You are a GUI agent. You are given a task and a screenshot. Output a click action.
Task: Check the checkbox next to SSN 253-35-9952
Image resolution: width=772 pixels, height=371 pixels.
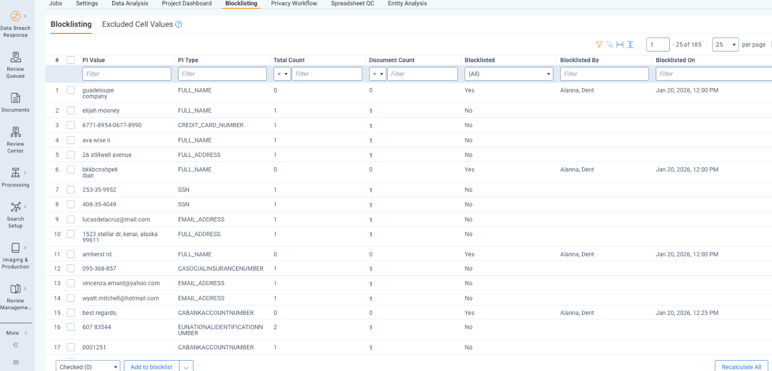tap(70, 189)
